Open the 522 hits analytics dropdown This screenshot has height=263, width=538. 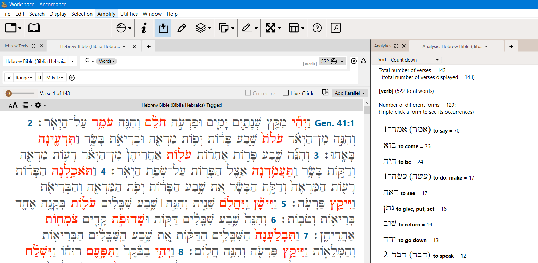(332, 61)
